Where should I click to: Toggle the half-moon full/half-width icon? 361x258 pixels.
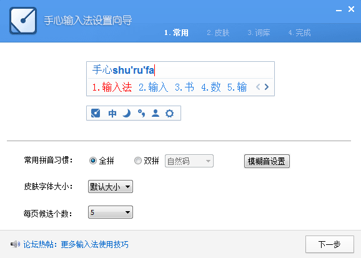[x=127, y=113]
